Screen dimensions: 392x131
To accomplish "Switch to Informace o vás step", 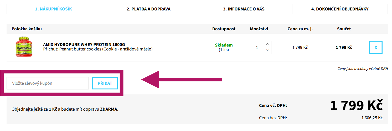I will (244, 9).
